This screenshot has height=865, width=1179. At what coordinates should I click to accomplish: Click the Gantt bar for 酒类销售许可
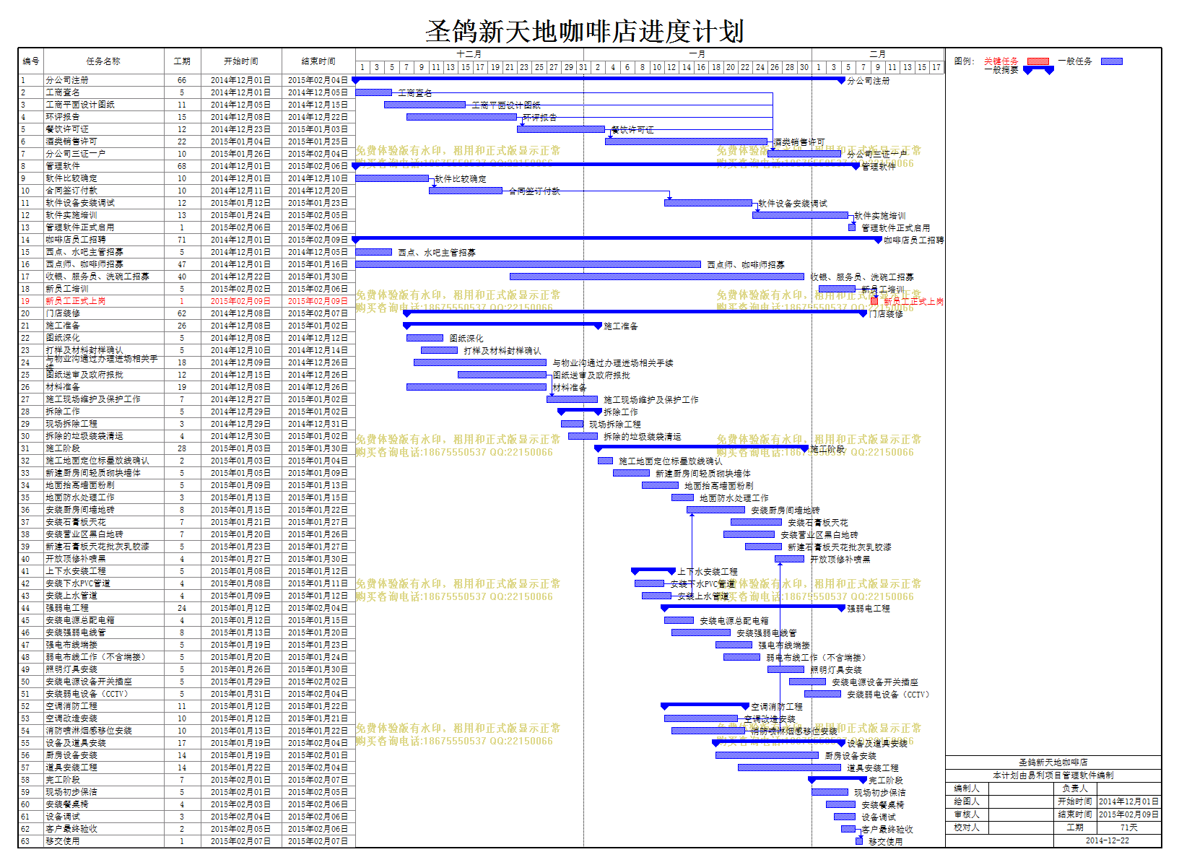(686, 142)
